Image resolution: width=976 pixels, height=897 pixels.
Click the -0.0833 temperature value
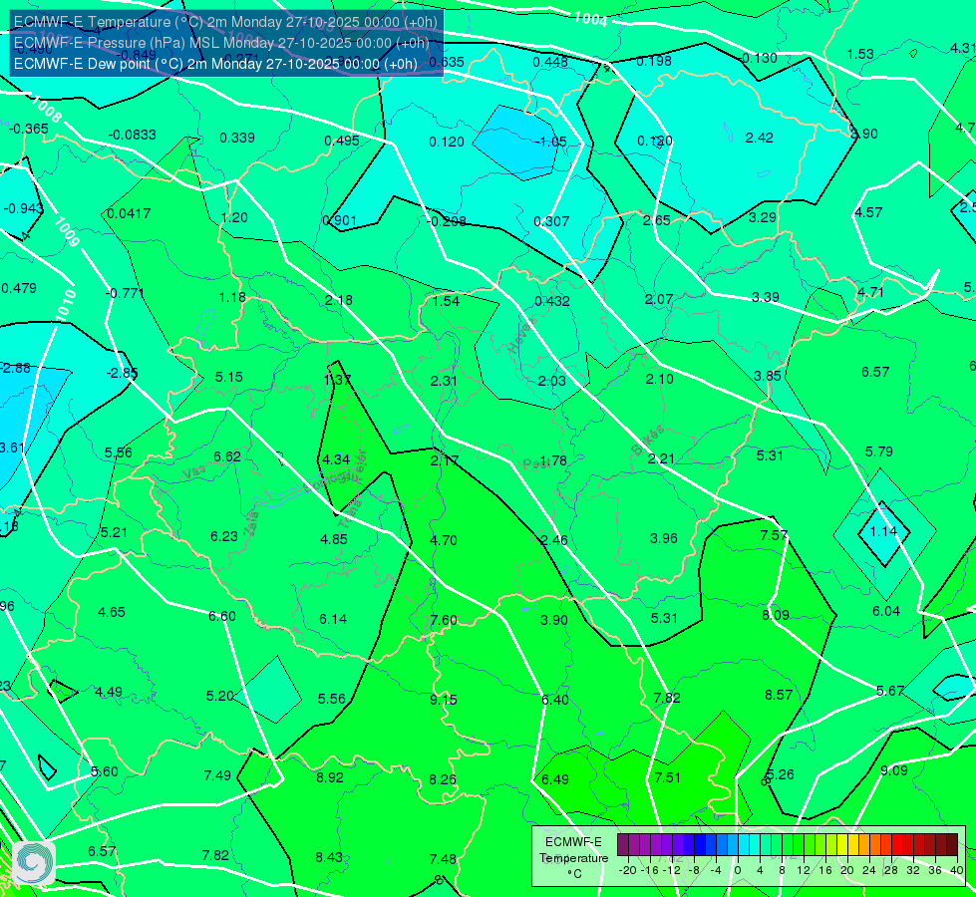point(132,136)
